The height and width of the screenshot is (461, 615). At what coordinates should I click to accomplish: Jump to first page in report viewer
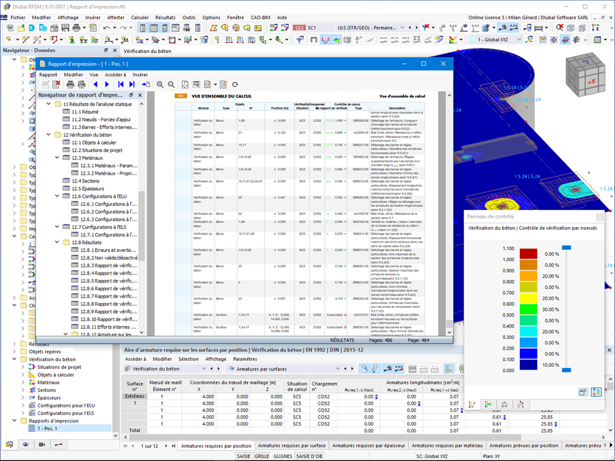(x=121, y=85)
